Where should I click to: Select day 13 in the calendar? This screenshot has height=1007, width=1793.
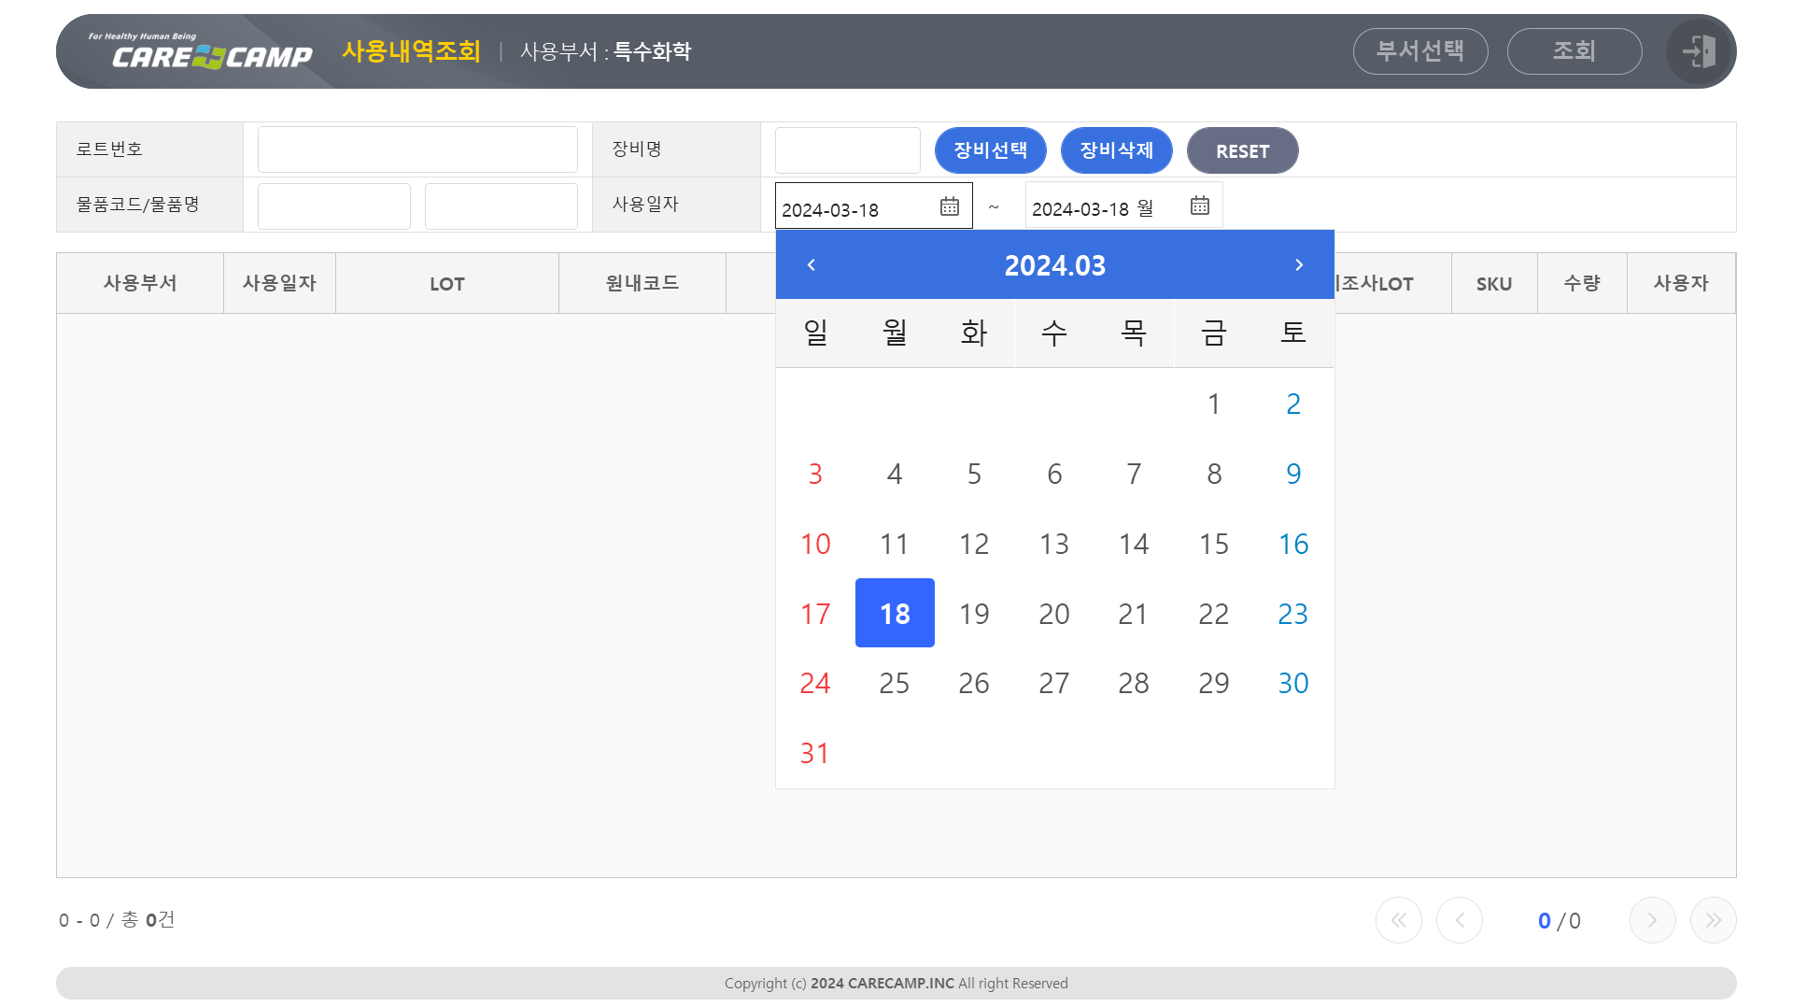(1054, 544)
